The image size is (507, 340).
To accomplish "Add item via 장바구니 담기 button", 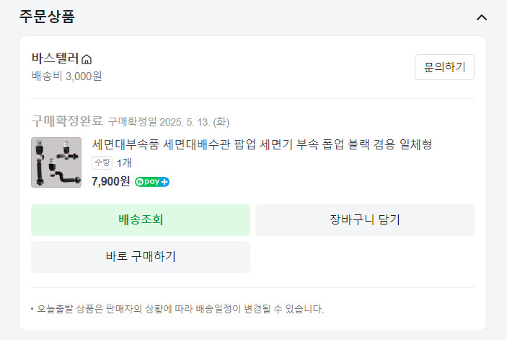I will 365,220.
